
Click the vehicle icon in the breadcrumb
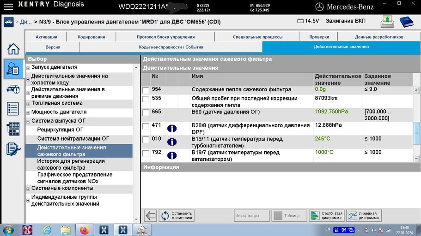(9, 22)
